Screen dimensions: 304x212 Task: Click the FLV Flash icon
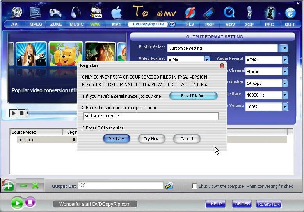pyautogui.click(x=190, y=13)
